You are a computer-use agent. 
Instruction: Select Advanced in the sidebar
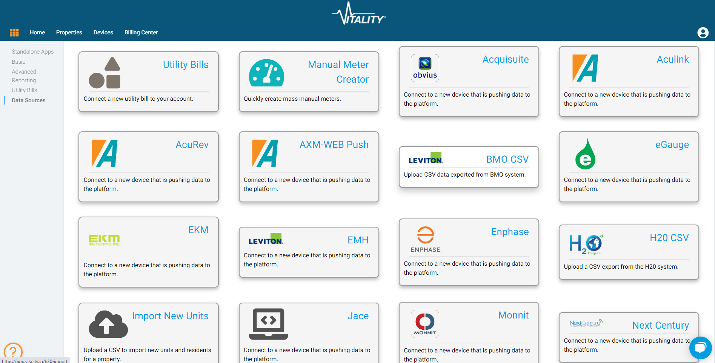(x=24, y=72)
